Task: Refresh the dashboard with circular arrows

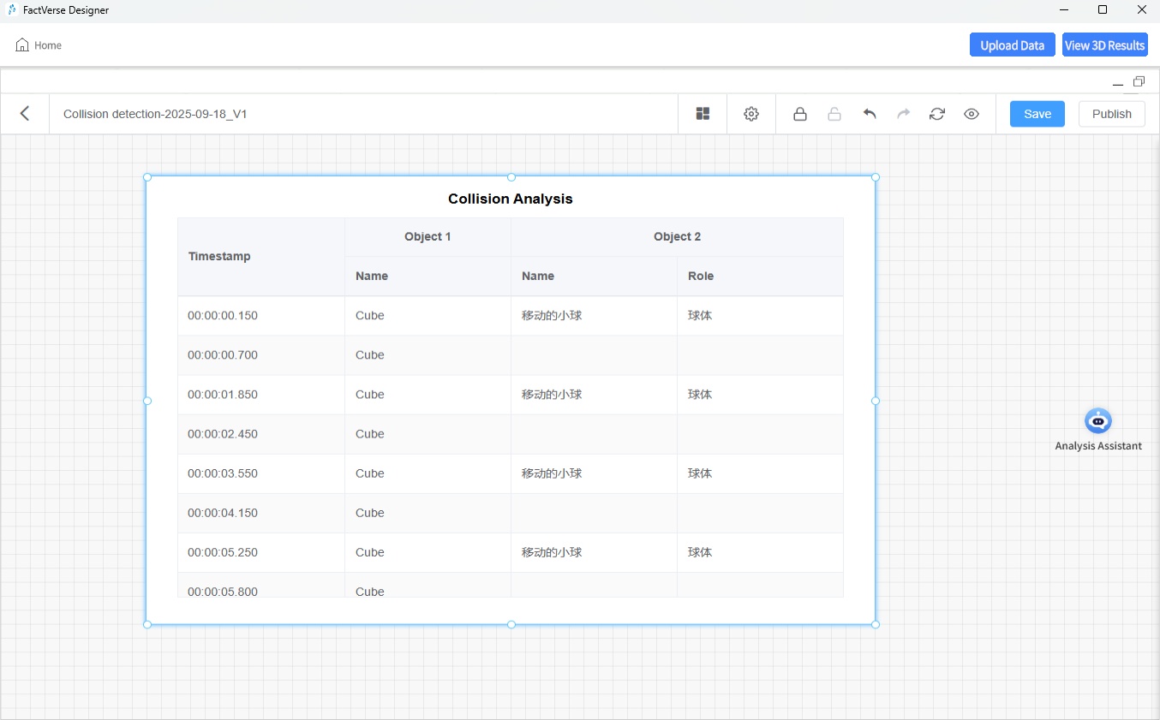Action: coord(937,114)
